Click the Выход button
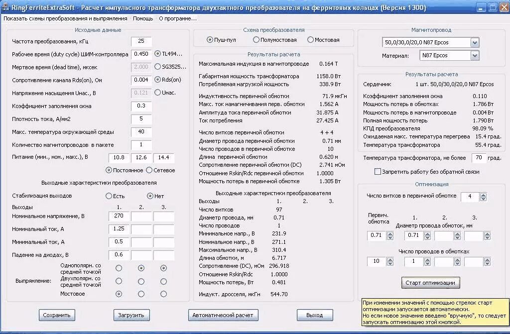The height and width of the screenshot is (334, 510). 315,315
